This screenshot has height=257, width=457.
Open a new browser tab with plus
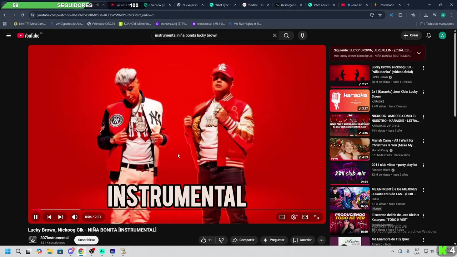[x=408, y=5]
